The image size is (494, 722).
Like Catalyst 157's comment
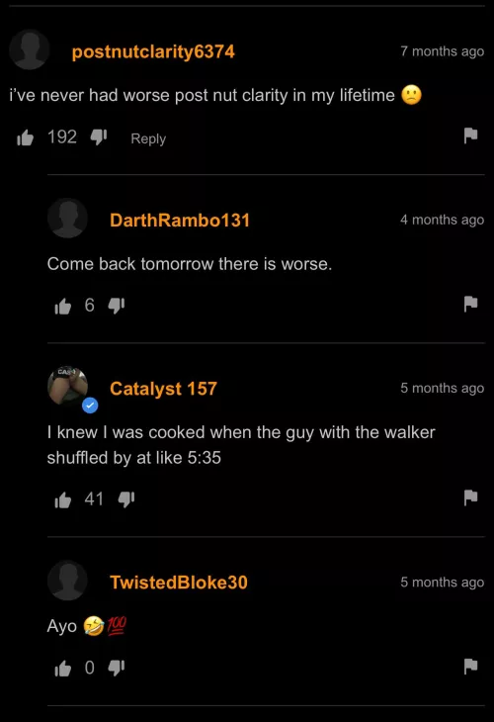(63, 499)
